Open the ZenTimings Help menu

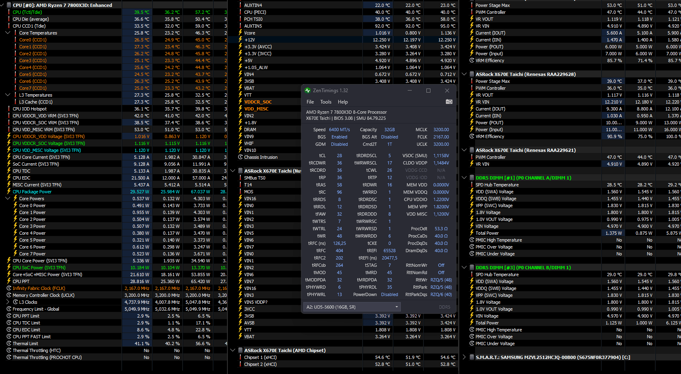[343, 102]
